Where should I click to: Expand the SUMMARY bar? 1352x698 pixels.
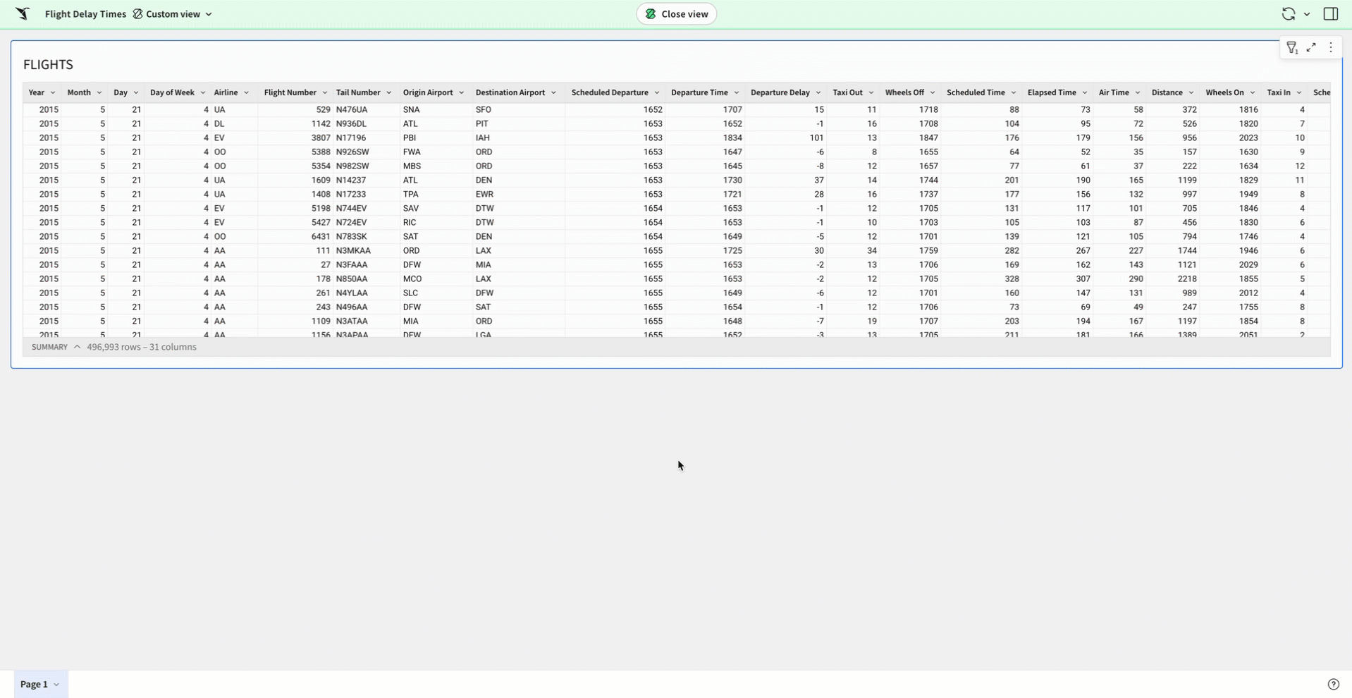[77, 347]
